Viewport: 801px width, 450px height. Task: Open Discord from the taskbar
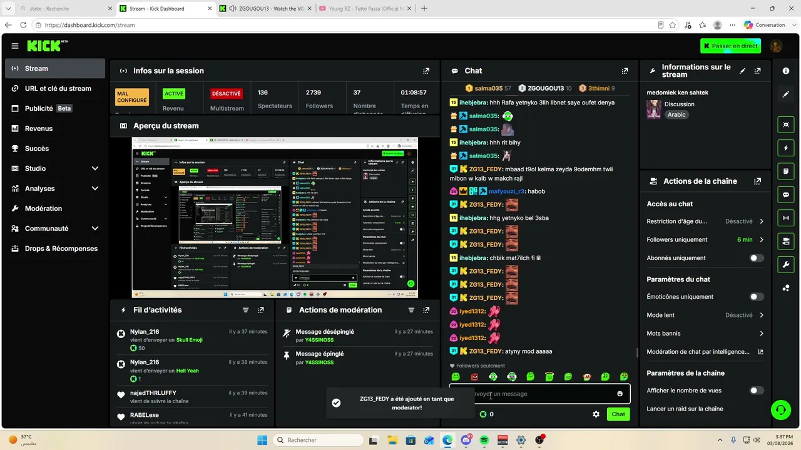point(466,440)
